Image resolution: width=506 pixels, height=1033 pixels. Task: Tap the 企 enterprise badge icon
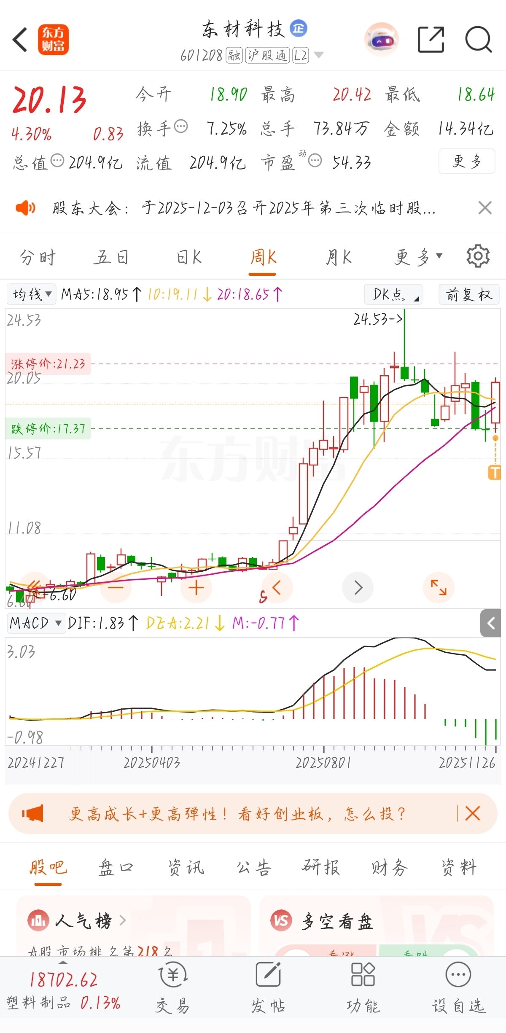pos(299,29)
